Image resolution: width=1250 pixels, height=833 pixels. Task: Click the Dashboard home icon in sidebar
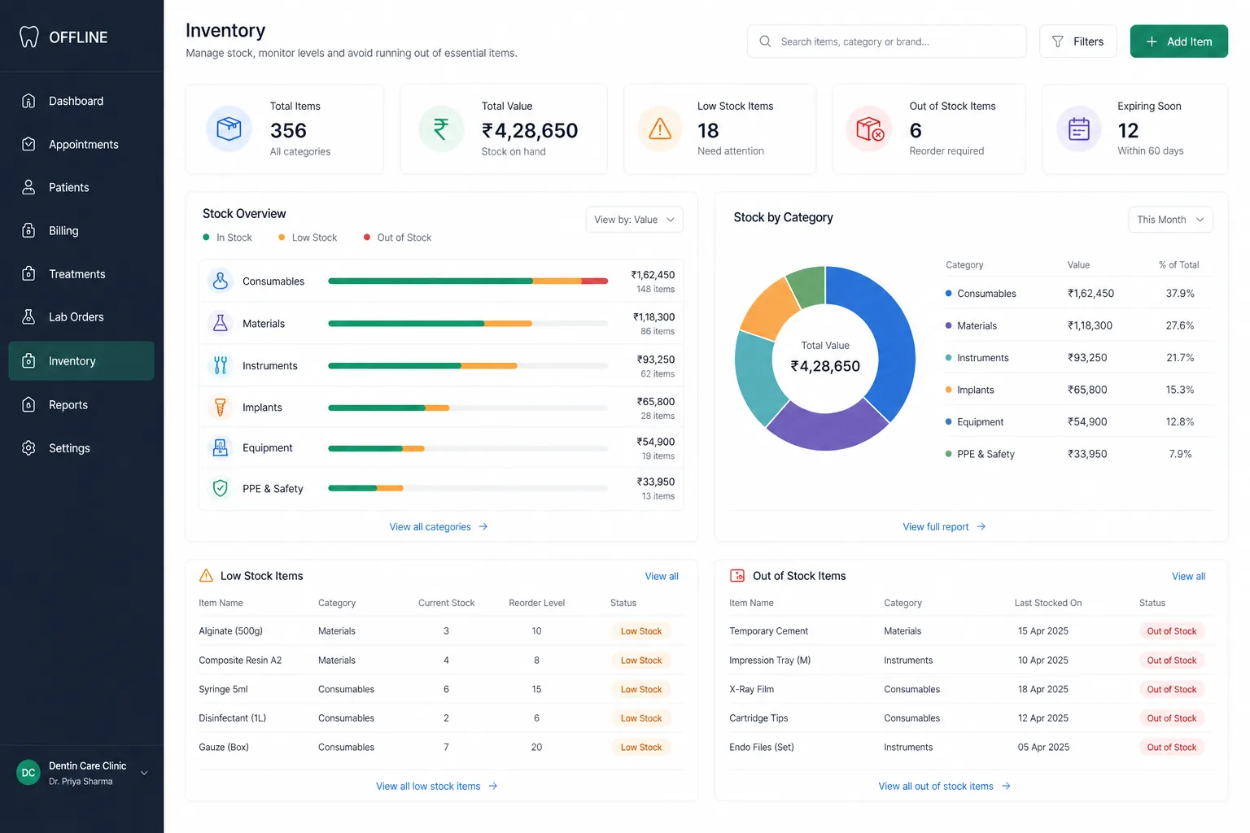[28, 101]
